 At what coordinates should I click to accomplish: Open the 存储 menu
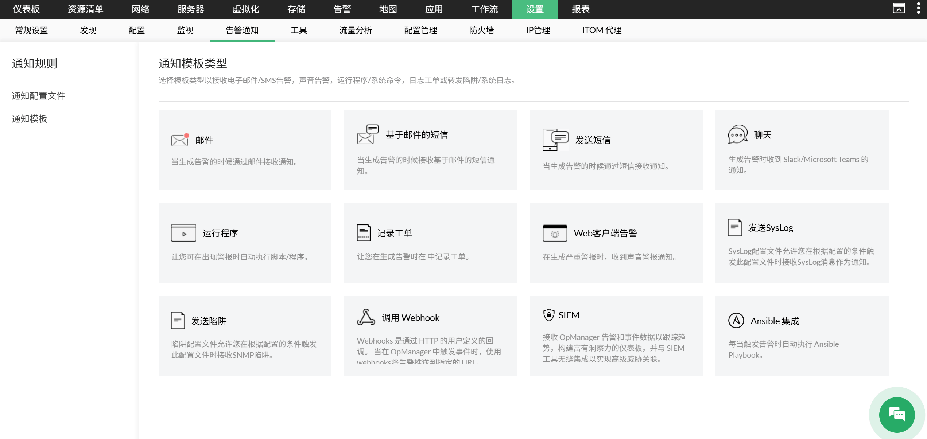click(x=296, y=9)
